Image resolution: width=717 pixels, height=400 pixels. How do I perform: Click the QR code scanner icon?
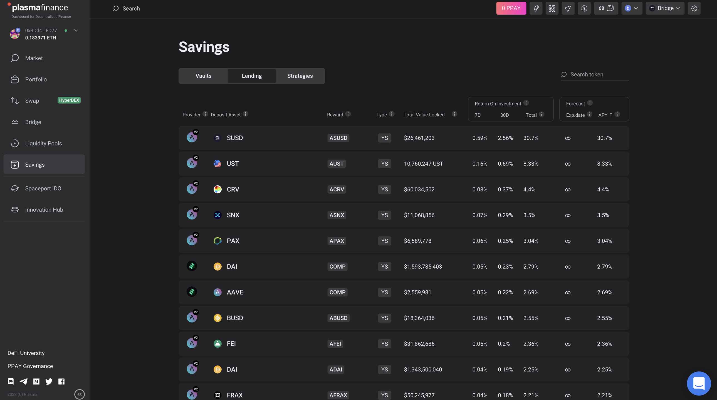point(552,8)
